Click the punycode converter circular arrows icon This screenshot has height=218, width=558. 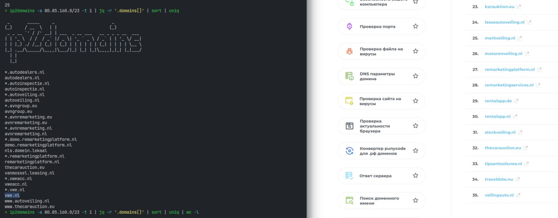349,151
